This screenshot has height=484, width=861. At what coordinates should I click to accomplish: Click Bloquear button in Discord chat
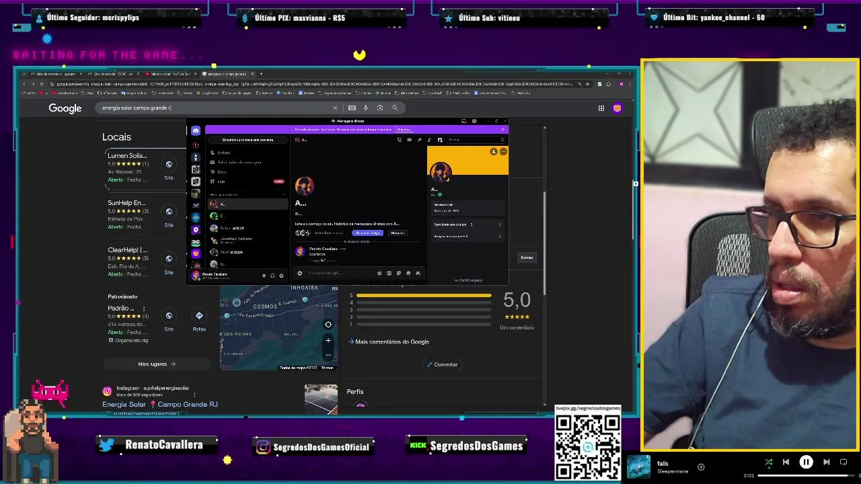click(x=398, y=233)
